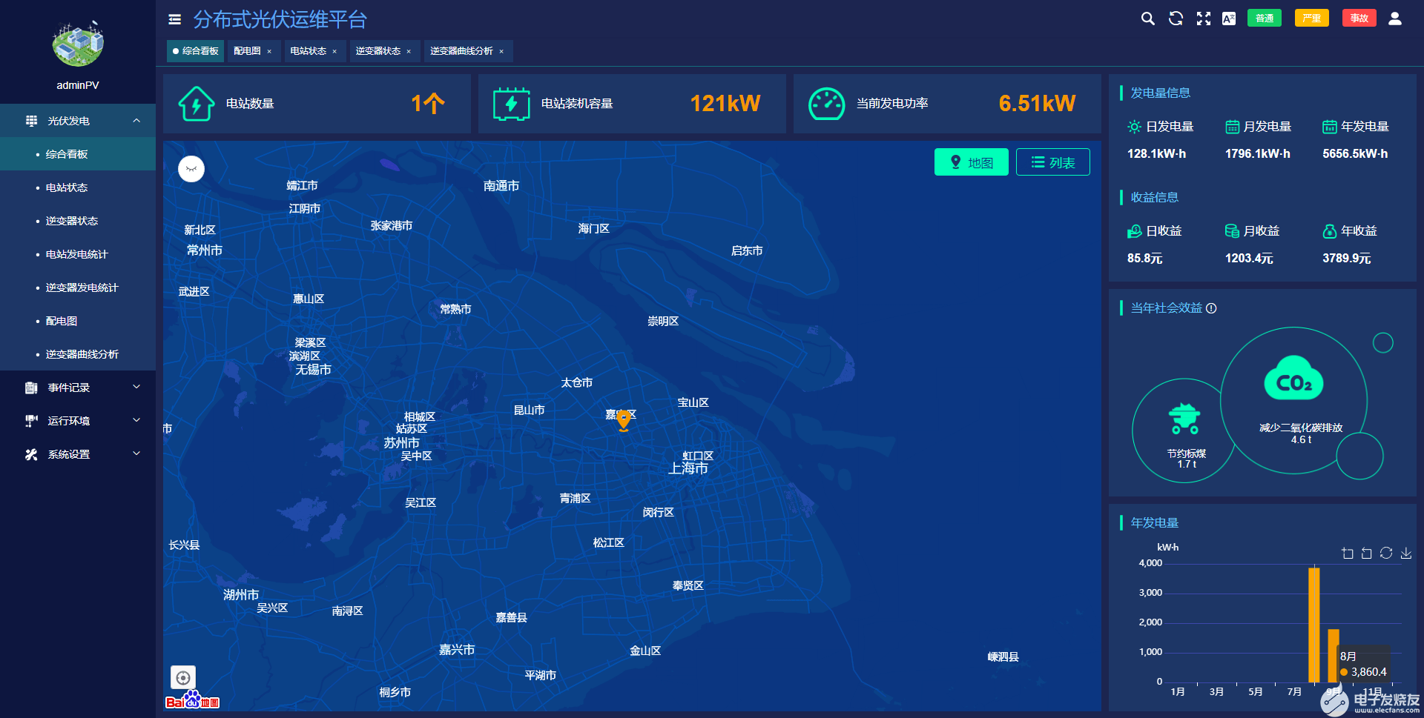Open 逆变器发电统计 in the sidebar

tap(78, 287)
